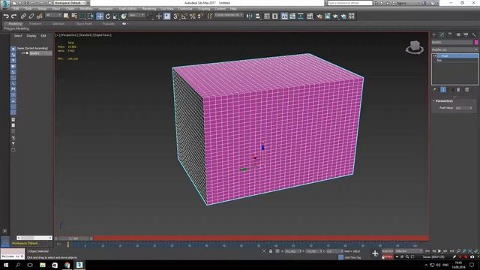
Task: Toggle Angle Snap
Action: 184,16
